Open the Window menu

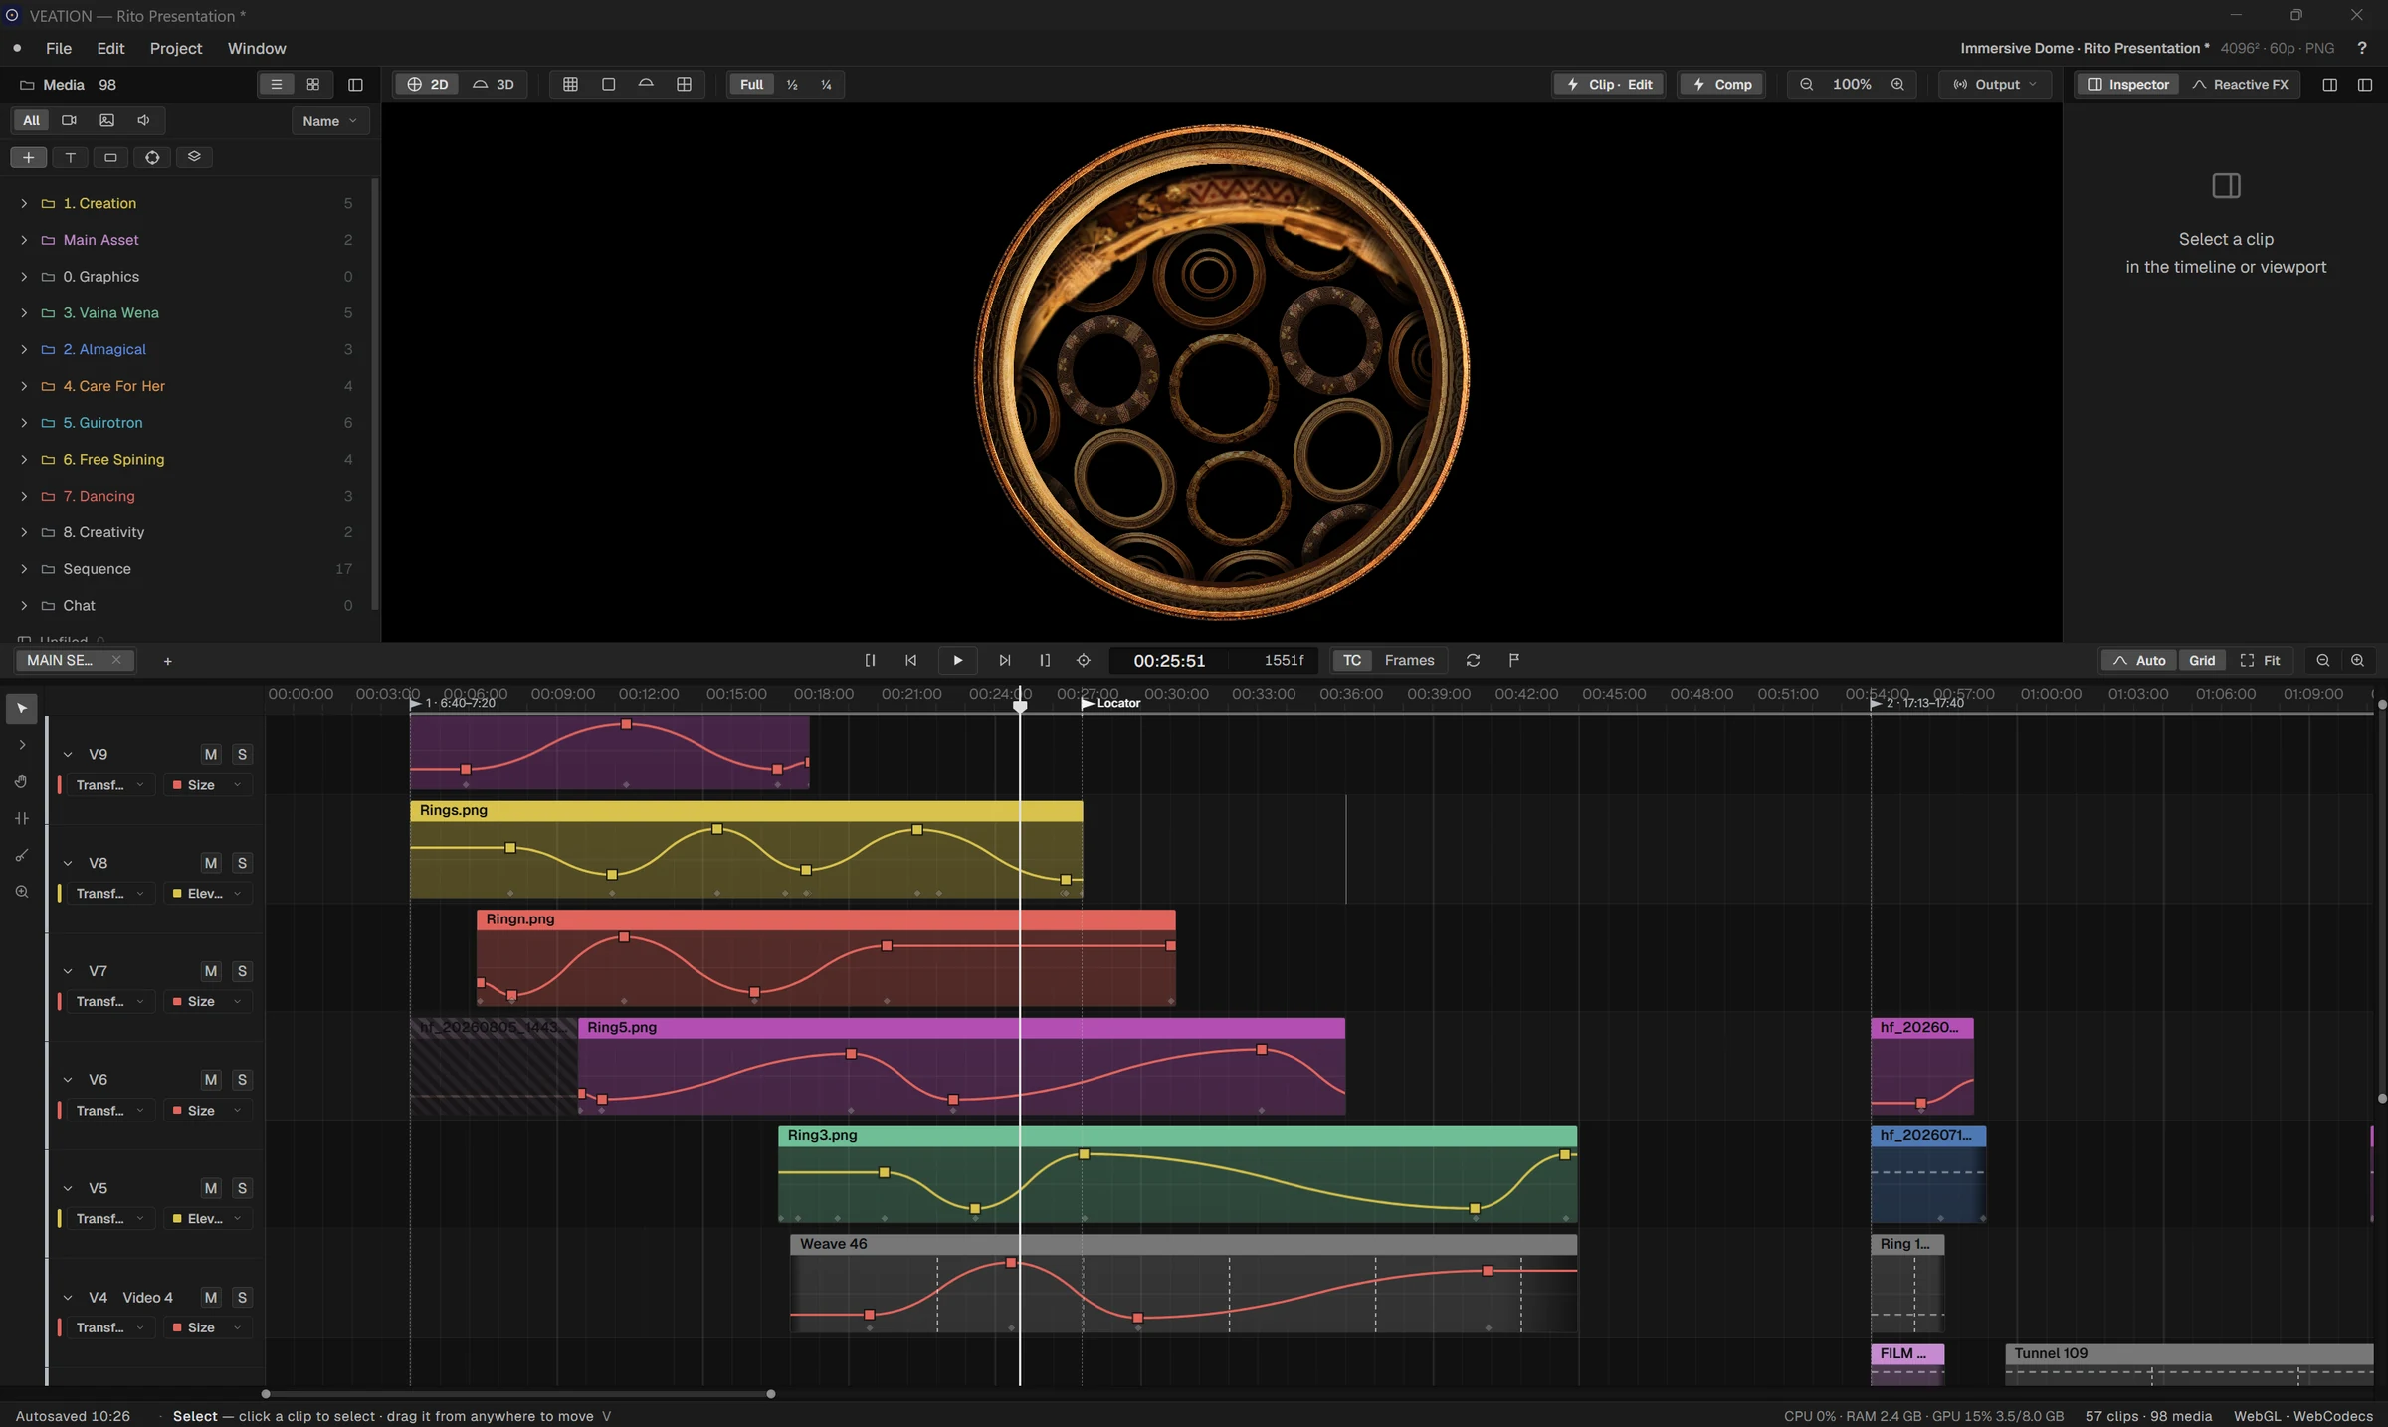[257, 48]
